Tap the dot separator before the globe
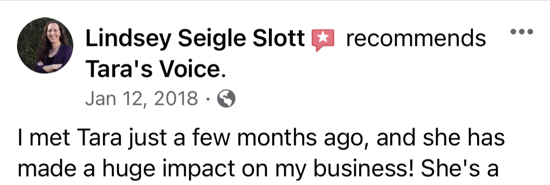 click(x=208, y=99)
